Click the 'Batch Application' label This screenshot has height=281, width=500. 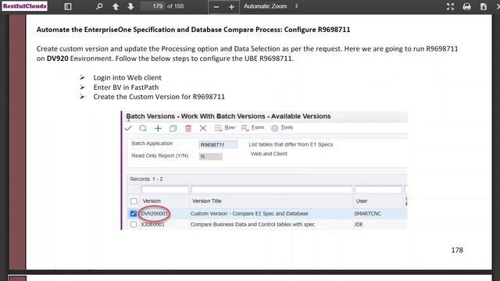click(152, 144)
